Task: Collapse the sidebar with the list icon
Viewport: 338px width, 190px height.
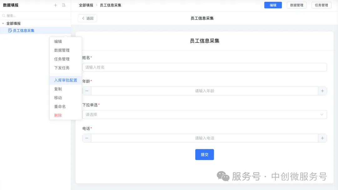Action: (64, 5)
